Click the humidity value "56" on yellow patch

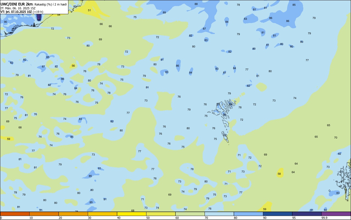coord(73,66)
